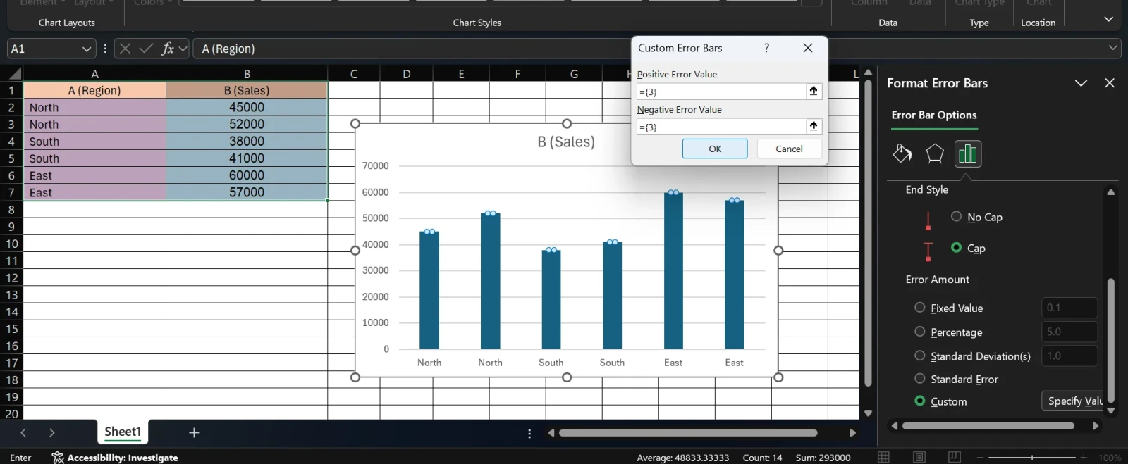Select Error Bar Options bar chart icon
The width and height of the screenshot is (1128, 464).
pos(968,153)
